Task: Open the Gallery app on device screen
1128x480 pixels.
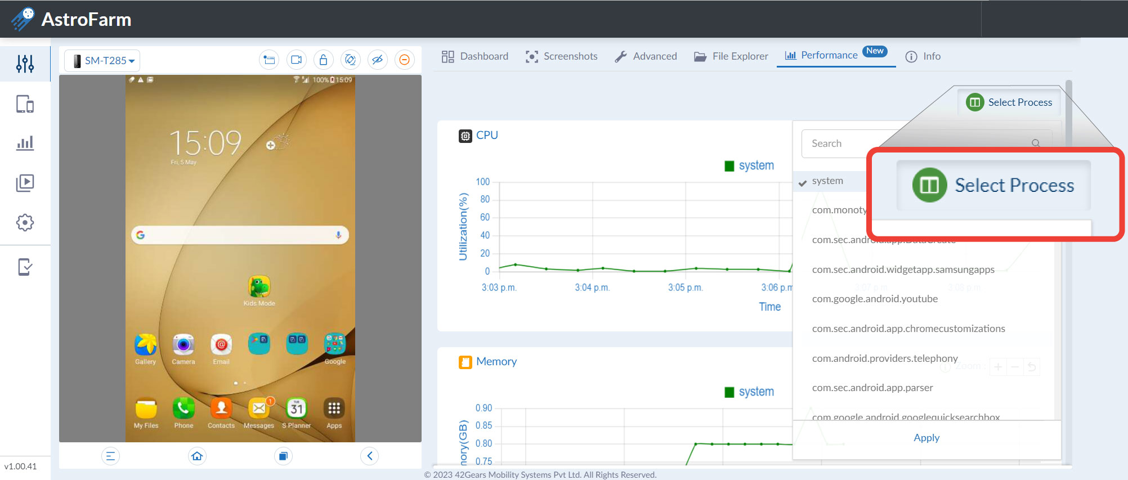Action: (145, 349)
